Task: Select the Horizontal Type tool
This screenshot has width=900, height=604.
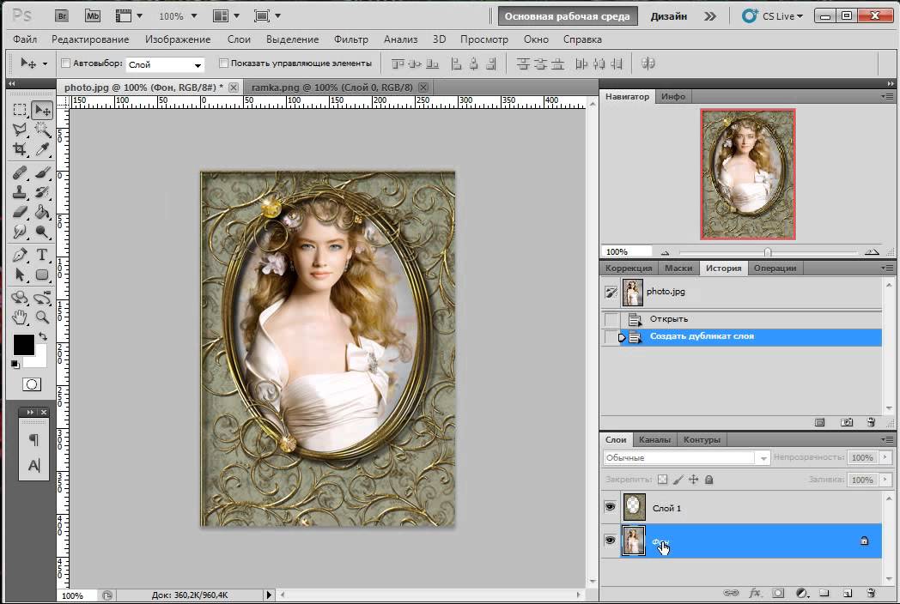Action: (42, 255)
